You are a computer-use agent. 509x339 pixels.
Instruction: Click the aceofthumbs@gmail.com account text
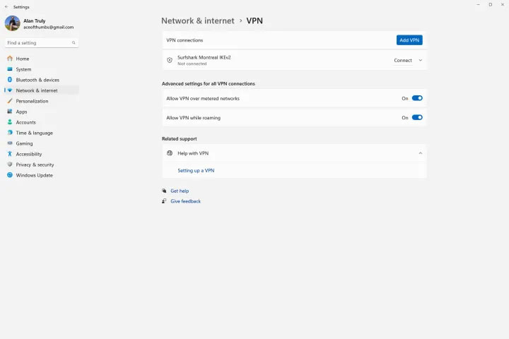48,28
